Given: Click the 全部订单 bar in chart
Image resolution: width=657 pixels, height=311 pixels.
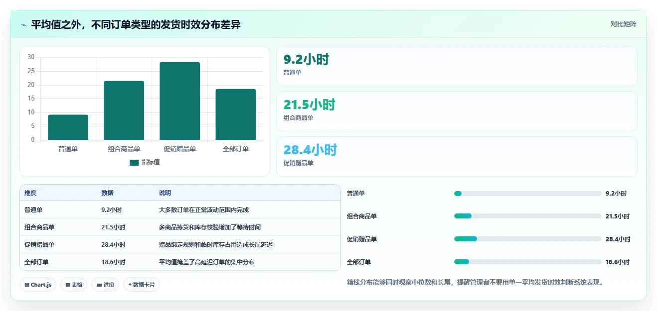Looking at the screenshot, I should pyautogui.click(x=235, y=114).
